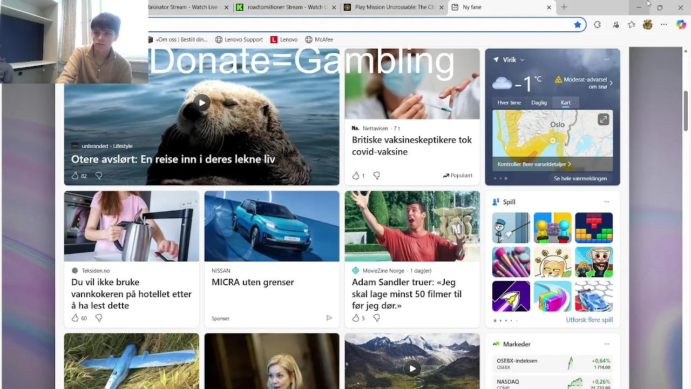Open the blue paper plane in grass article
Screen dimensions: 691x389
coord(132,361)
